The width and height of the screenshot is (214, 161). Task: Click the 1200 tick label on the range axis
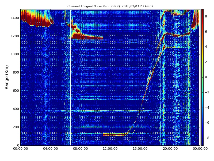pyautogui.click(x=15, y=36)
